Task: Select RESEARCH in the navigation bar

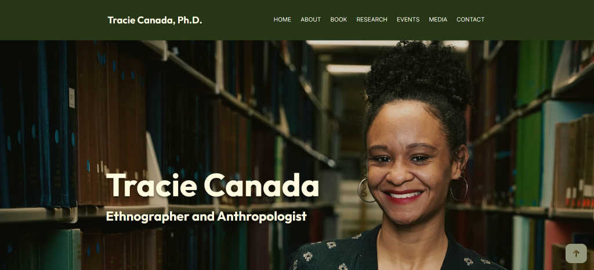Action: click(372, 19)
